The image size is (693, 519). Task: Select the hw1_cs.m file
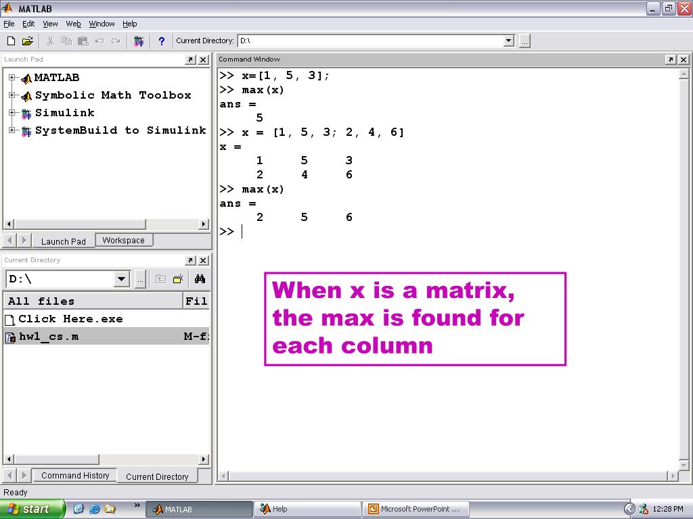tap(106, 337)
